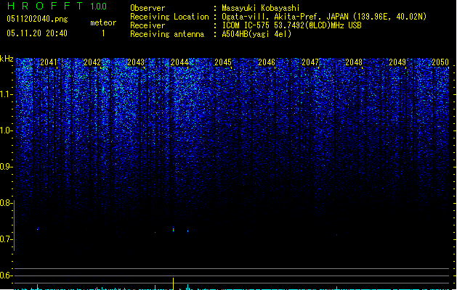
Task: Select the file name 0511202040.png
Action: click(x=37, y=19)
